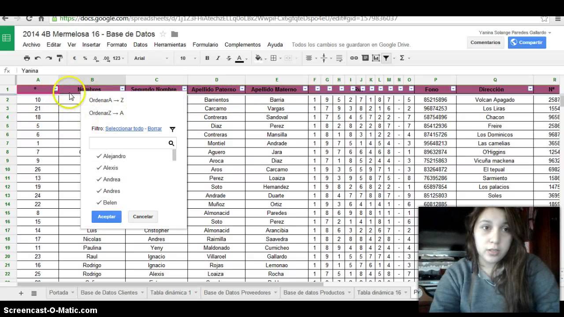
Task: Select the paint format roller tool
Action: 60,58
